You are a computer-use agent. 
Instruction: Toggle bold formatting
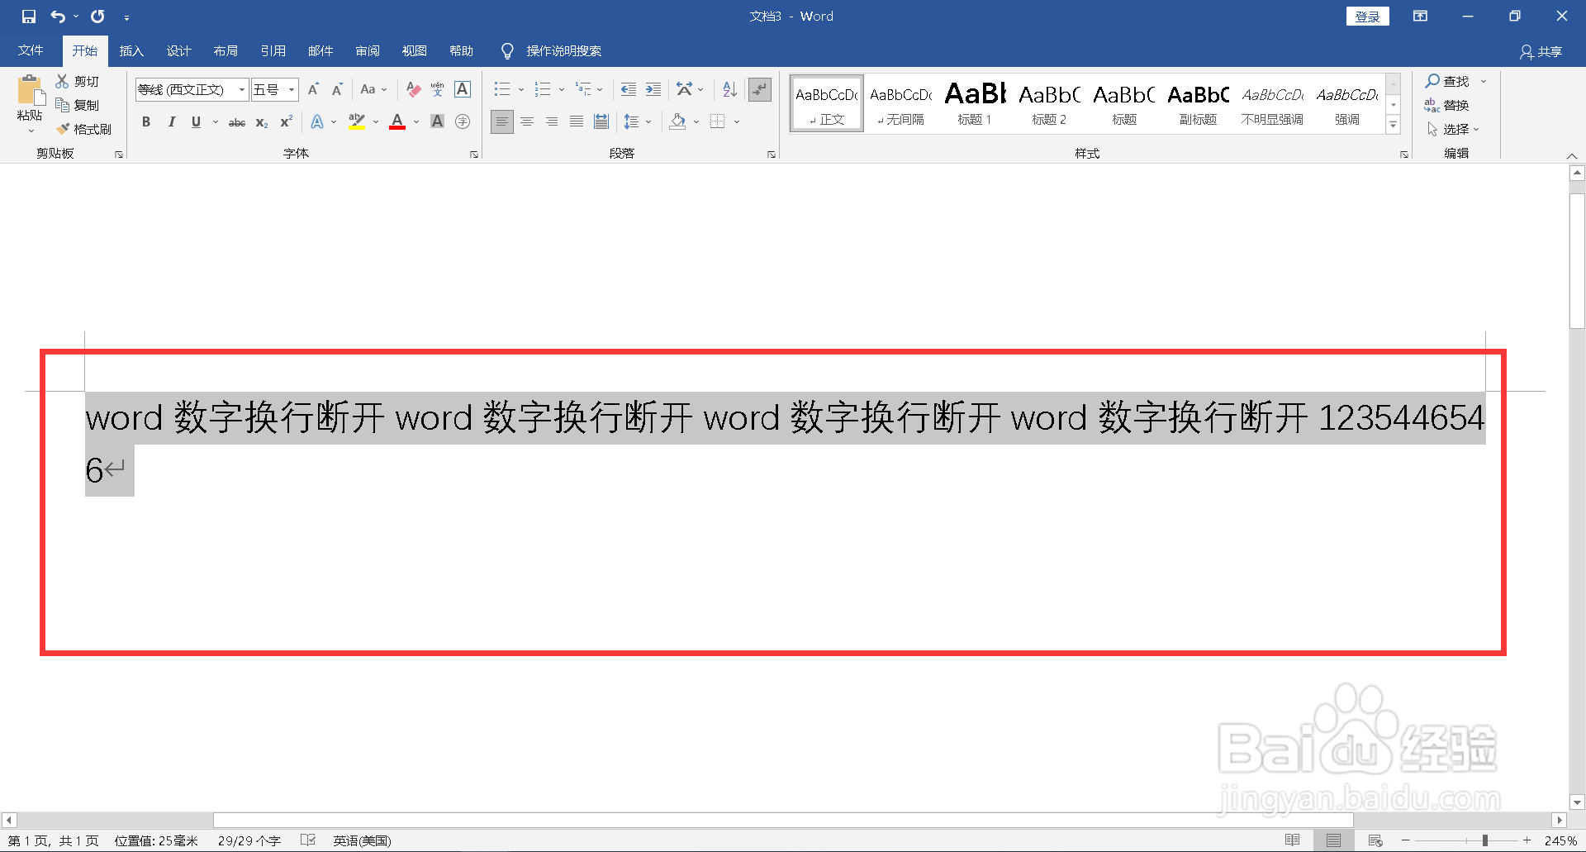146,121
